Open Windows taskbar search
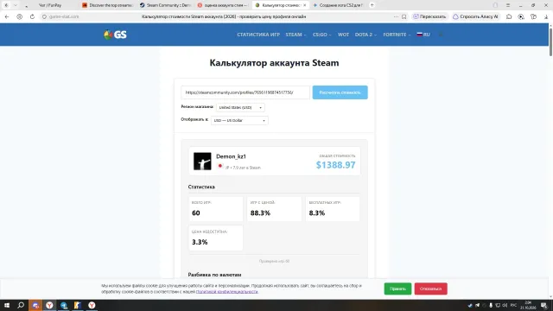The image size is (553, 311). [21, 305]
